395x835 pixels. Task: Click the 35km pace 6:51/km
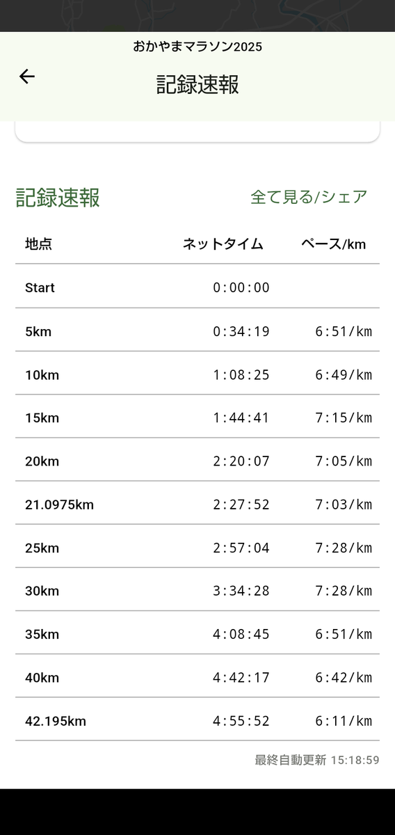tap(344, 635)
